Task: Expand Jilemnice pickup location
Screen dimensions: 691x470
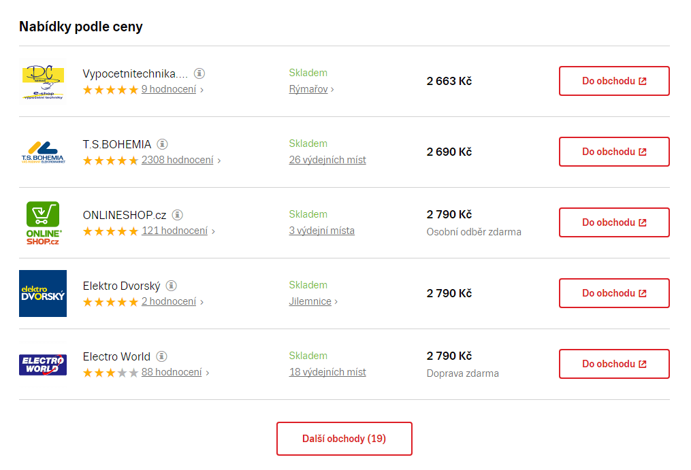Action: coord(313,301)
